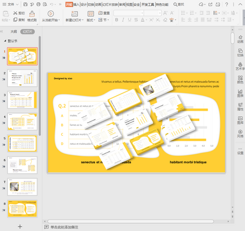Open the Style (风格) side panel

[240, 133]
